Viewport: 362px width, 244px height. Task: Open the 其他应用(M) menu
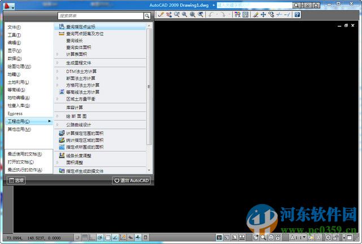[19, 129]
